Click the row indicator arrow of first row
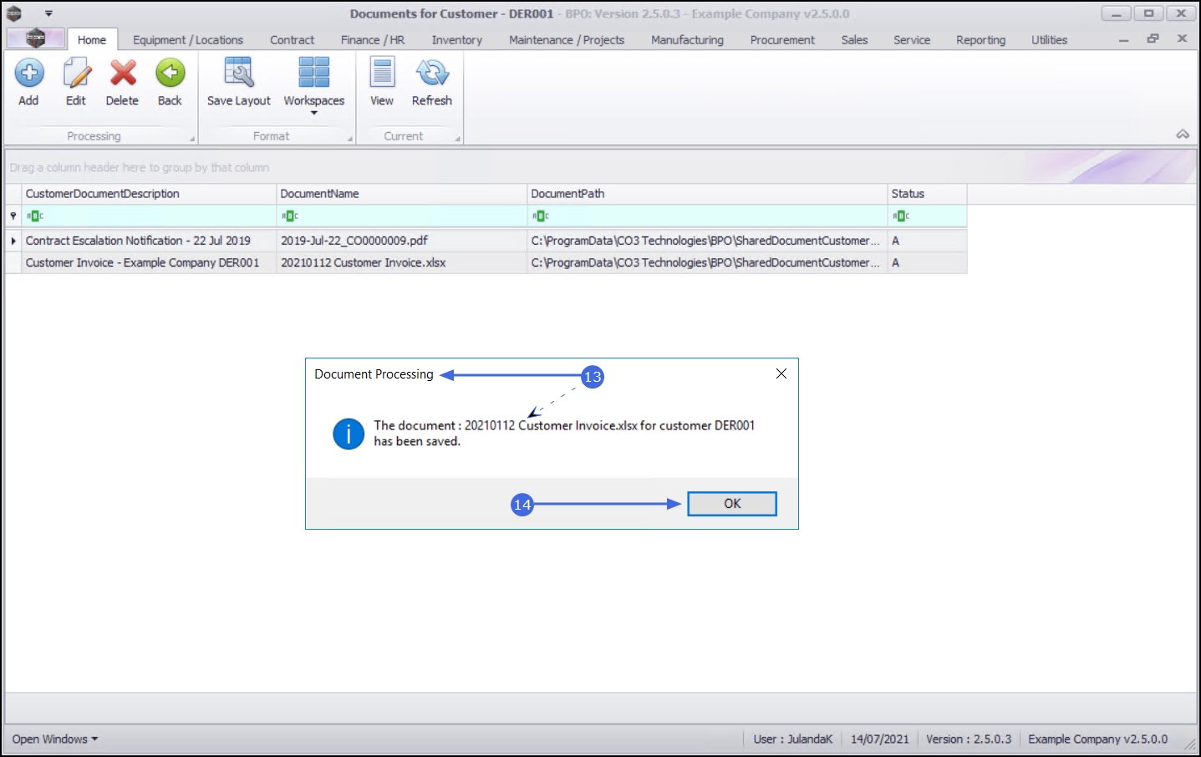This screenshot has height=757, width=1201. 13,241
